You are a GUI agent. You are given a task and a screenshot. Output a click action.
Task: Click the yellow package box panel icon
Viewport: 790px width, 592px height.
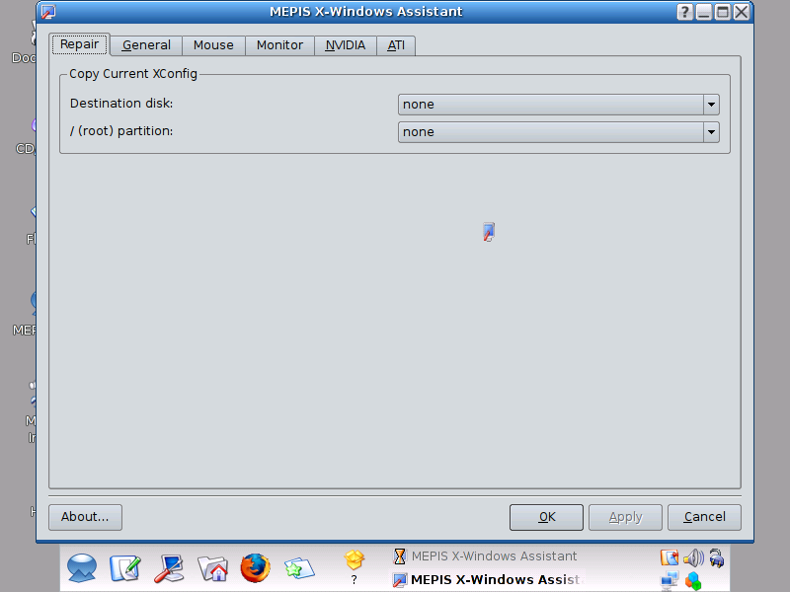coord(355,559)
